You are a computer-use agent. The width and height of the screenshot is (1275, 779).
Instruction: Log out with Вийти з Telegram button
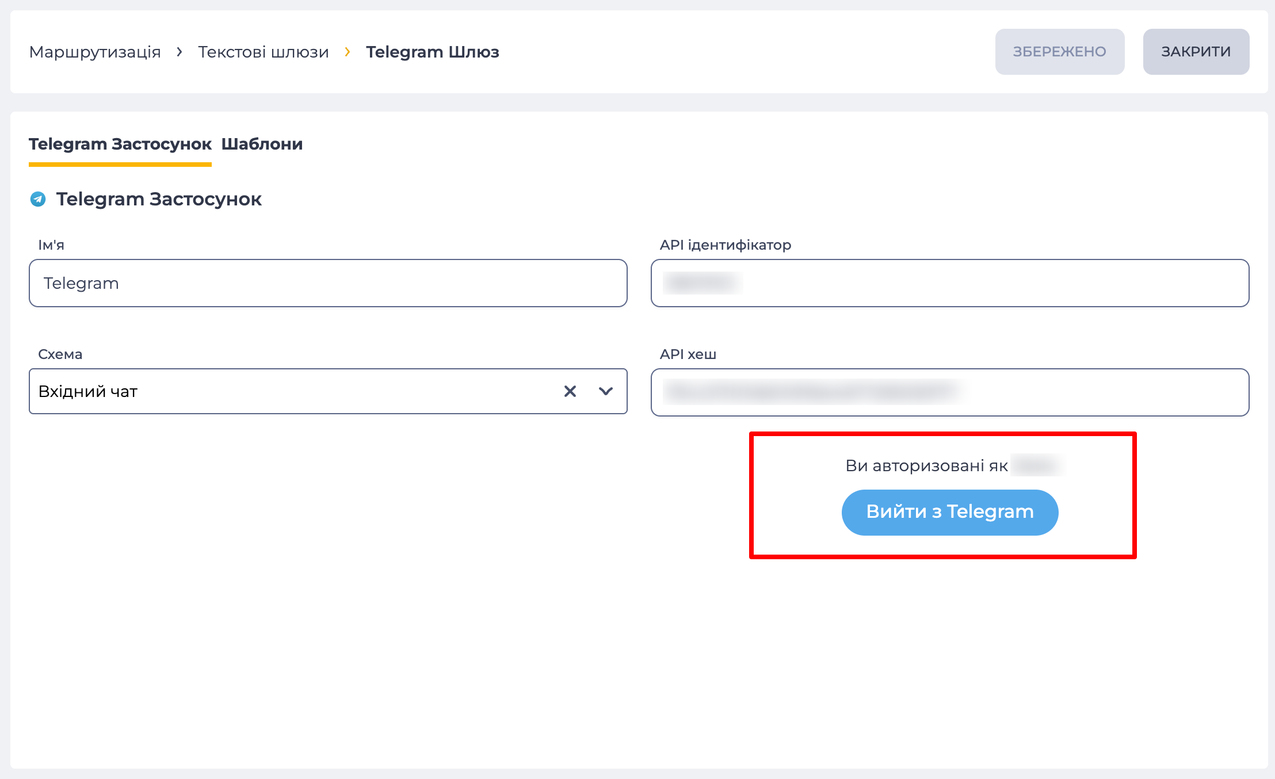(x=950, y=512)
